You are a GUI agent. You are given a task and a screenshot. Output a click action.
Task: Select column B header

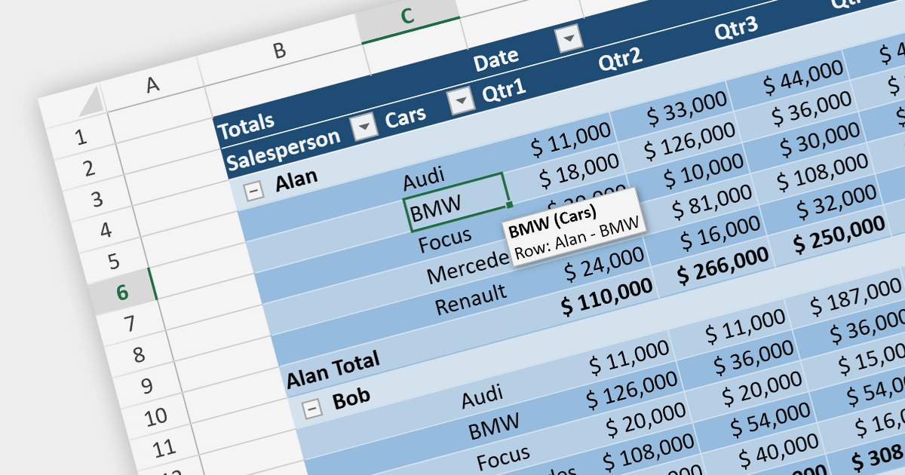coord(279,51)
